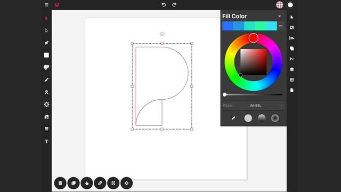Pick the medium blue palette swatch

pyautogui.click(x=239, y=26)
